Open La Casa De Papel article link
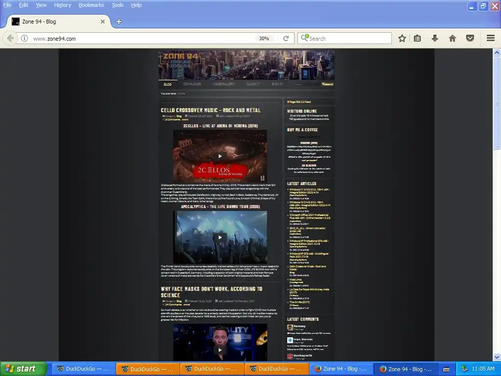Viewport: 501px width, 376px height. point(309,291)
